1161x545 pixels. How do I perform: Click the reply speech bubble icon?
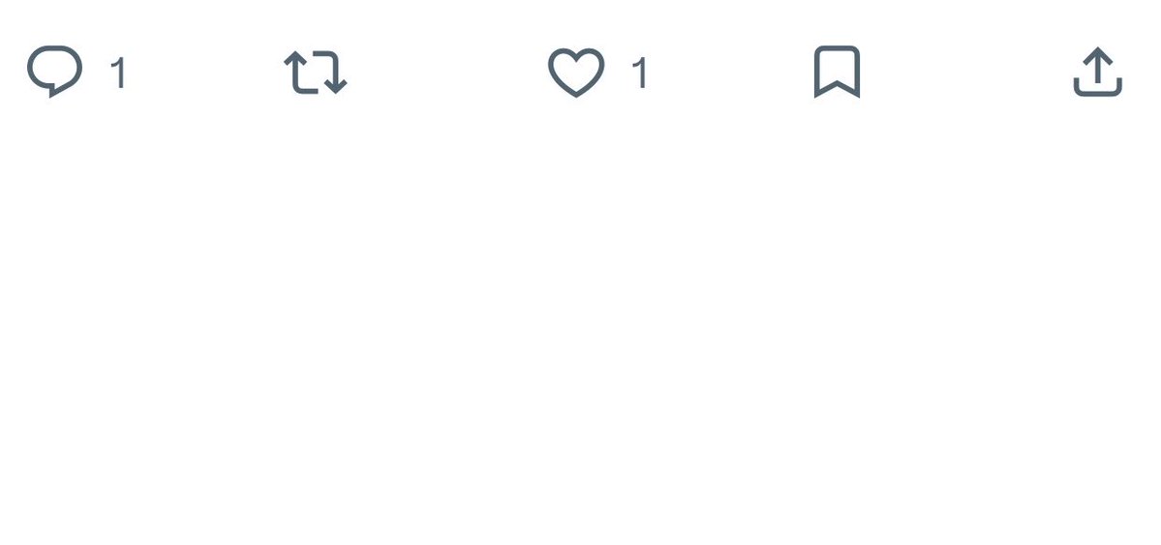pyautogui.click(x=55, y=71)
